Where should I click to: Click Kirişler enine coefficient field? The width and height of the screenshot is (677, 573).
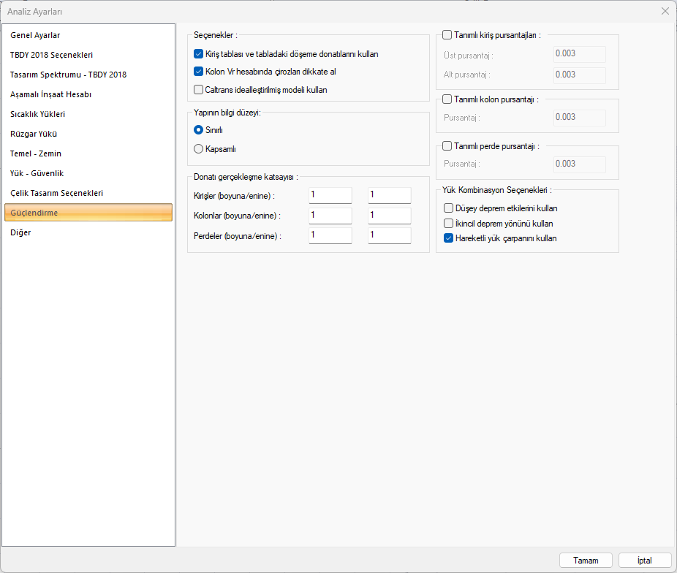[390, 195]
